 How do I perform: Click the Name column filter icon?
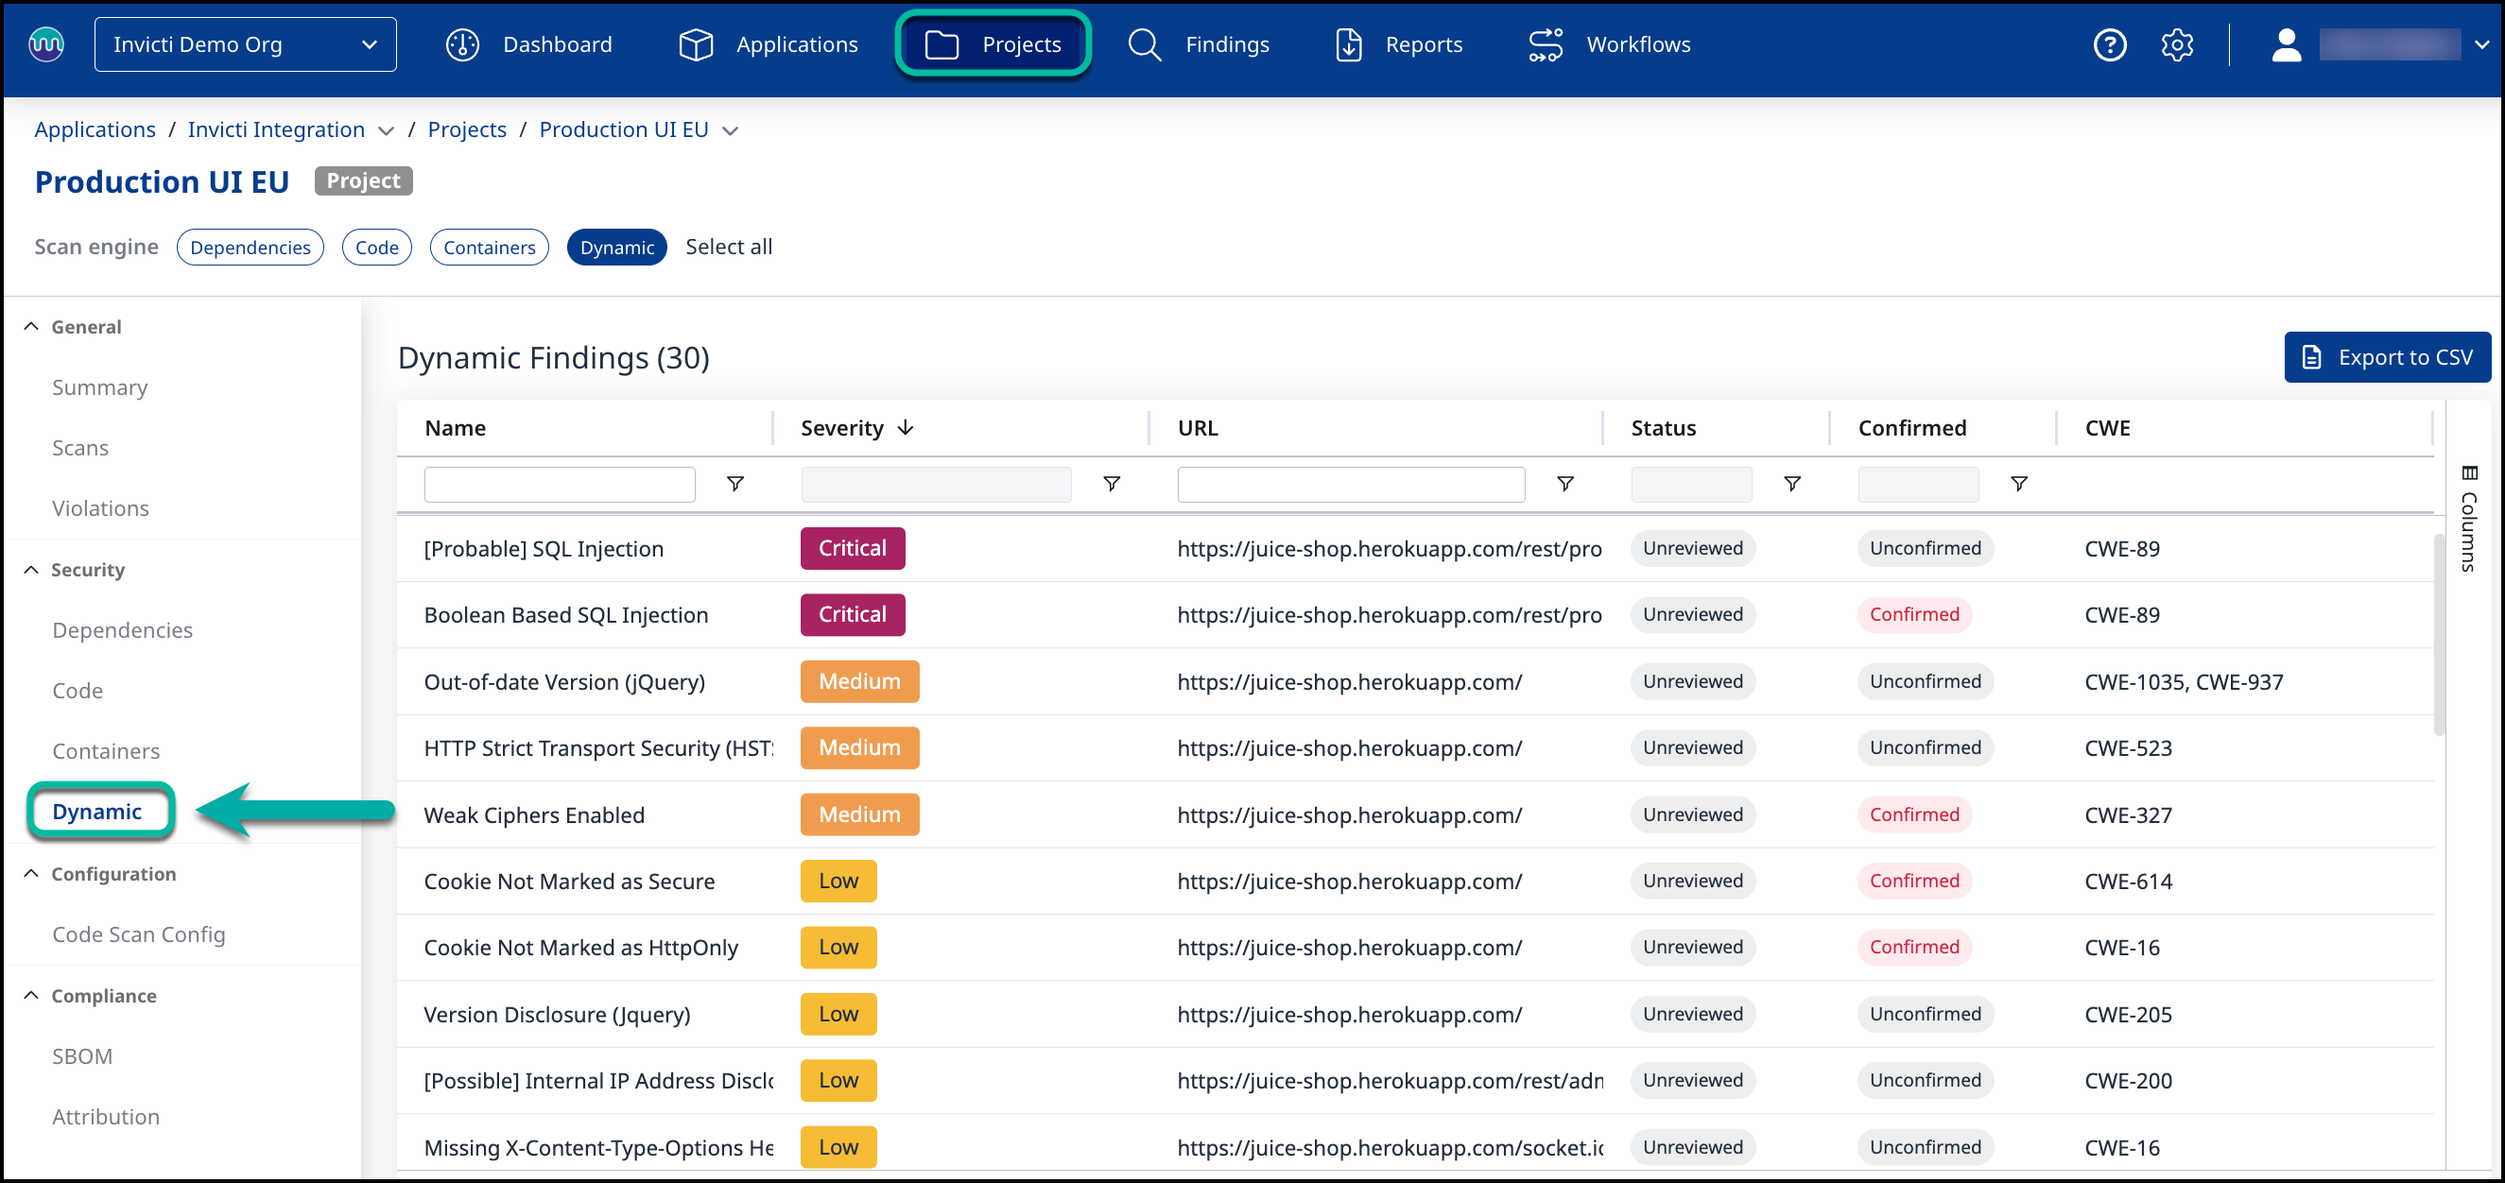[x=735, y=483]
